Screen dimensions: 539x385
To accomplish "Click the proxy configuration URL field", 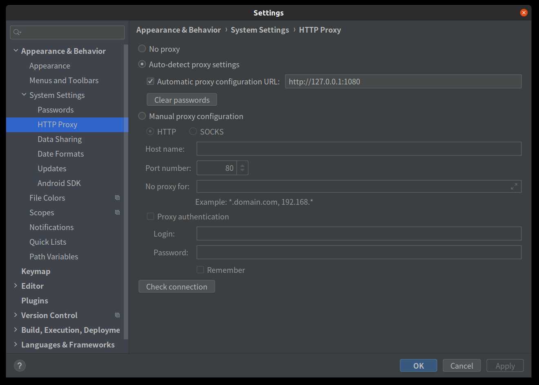I will coord(403,81).
